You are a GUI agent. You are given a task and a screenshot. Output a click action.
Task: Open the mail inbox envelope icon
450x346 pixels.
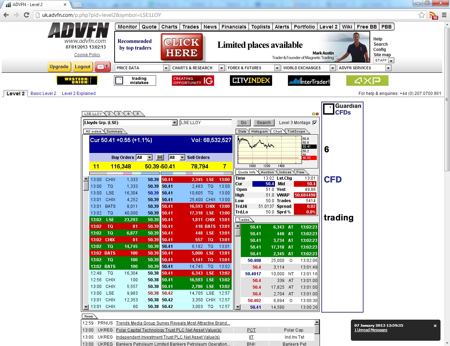click(x=101, y=67)
